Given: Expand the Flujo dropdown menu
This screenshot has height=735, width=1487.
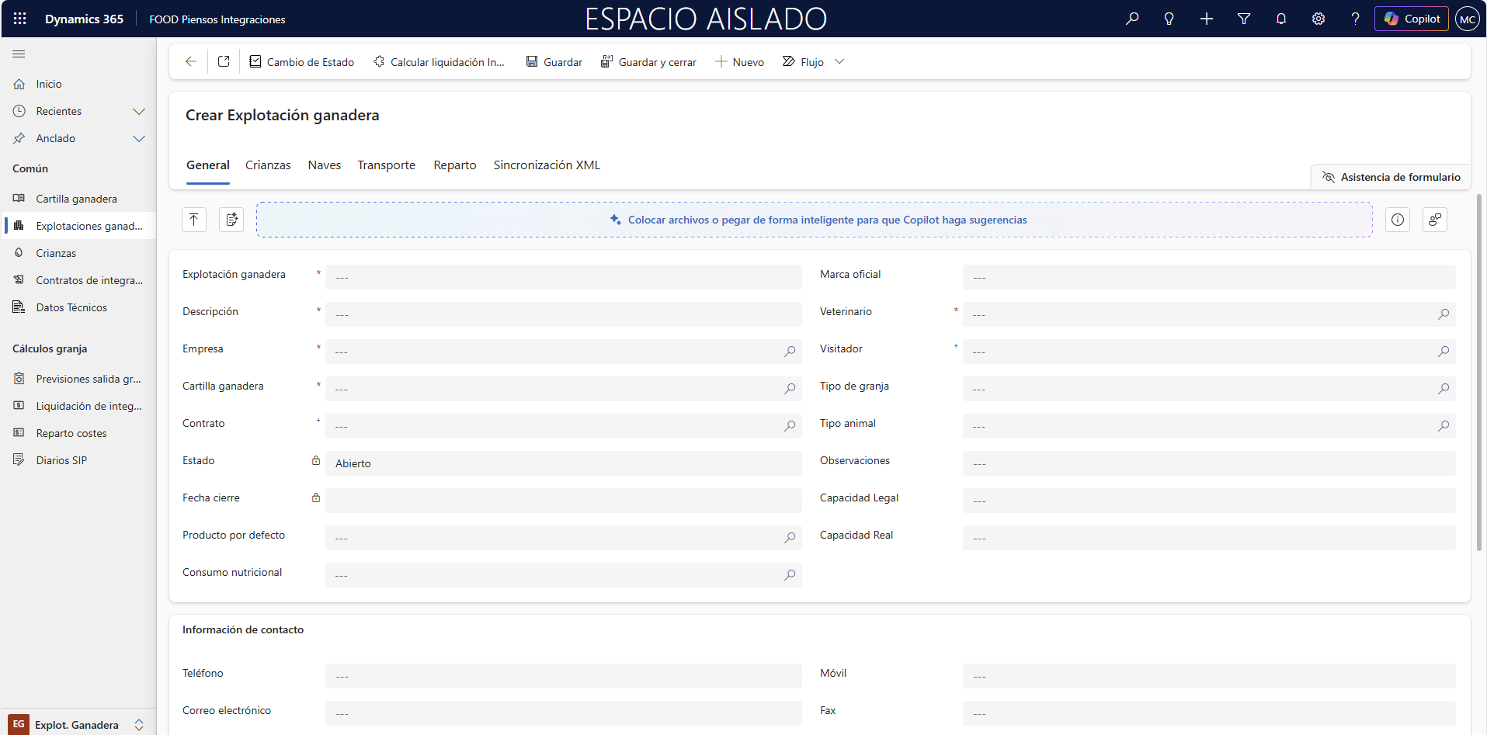Looking at the screenshot, I should pyautogui.click(x=839, y=61).
